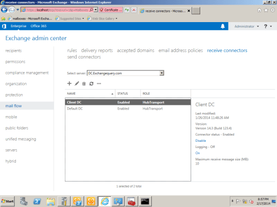This screenshot has height=207, width=277.
Task: Click the Office logo icon in header
Action: 4,26
